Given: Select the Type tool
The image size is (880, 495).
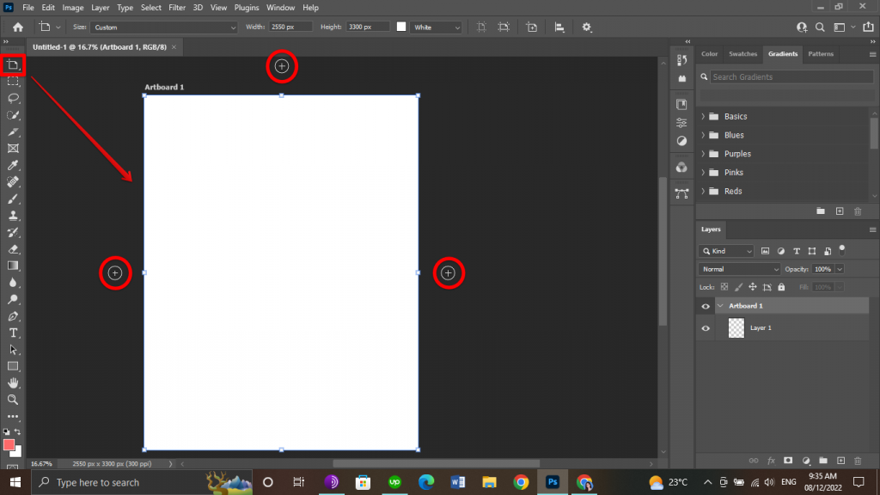Looking at the screenshot, I should [x=12, y=333].
